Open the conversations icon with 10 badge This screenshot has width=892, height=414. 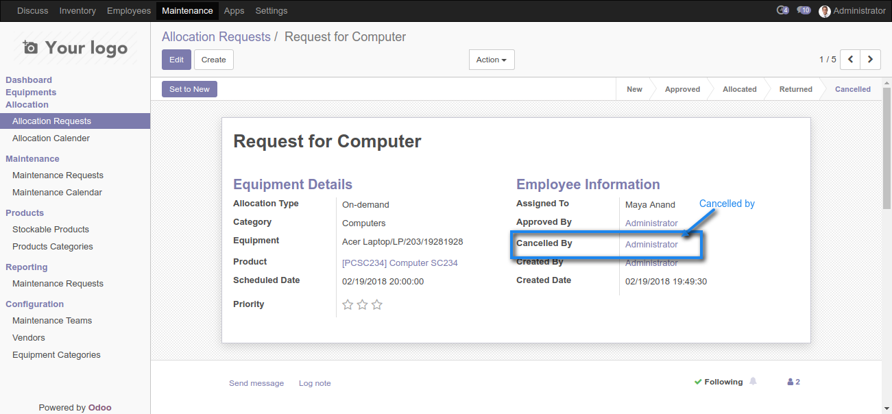point(804,10)
